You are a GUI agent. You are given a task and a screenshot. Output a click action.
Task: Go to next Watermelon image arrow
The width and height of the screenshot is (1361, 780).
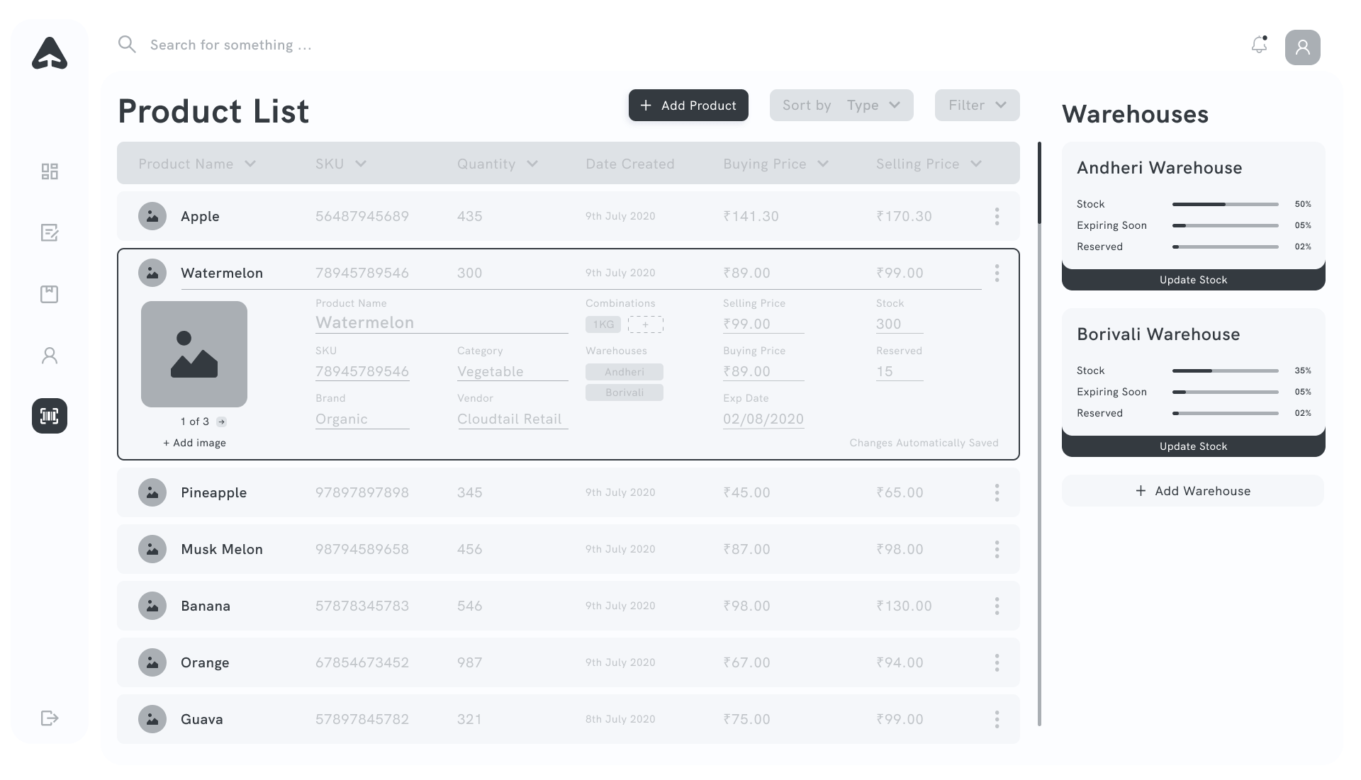[x=222, y=422]
